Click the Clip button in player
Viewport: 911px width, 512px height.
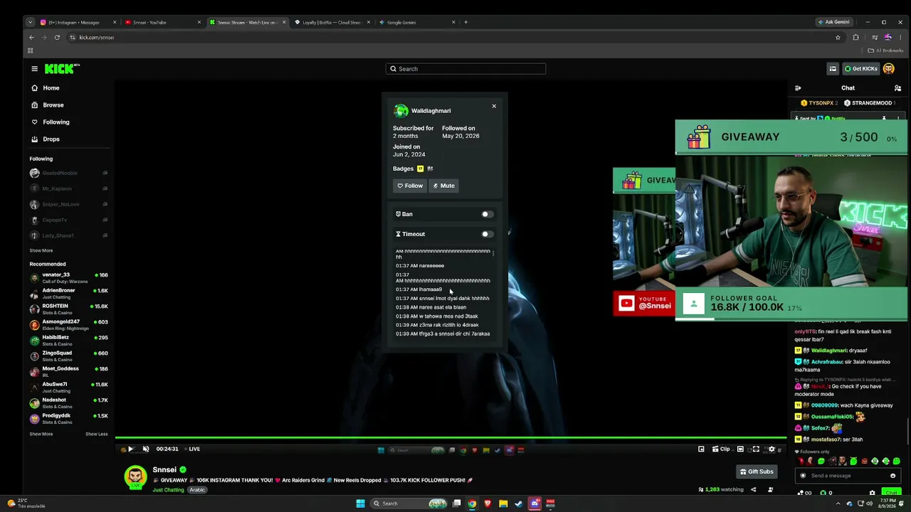pyautogui.click(x=721, y=449)
